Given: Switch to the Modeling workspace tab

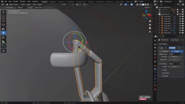Looking at the screenshot, I should 53,2.
